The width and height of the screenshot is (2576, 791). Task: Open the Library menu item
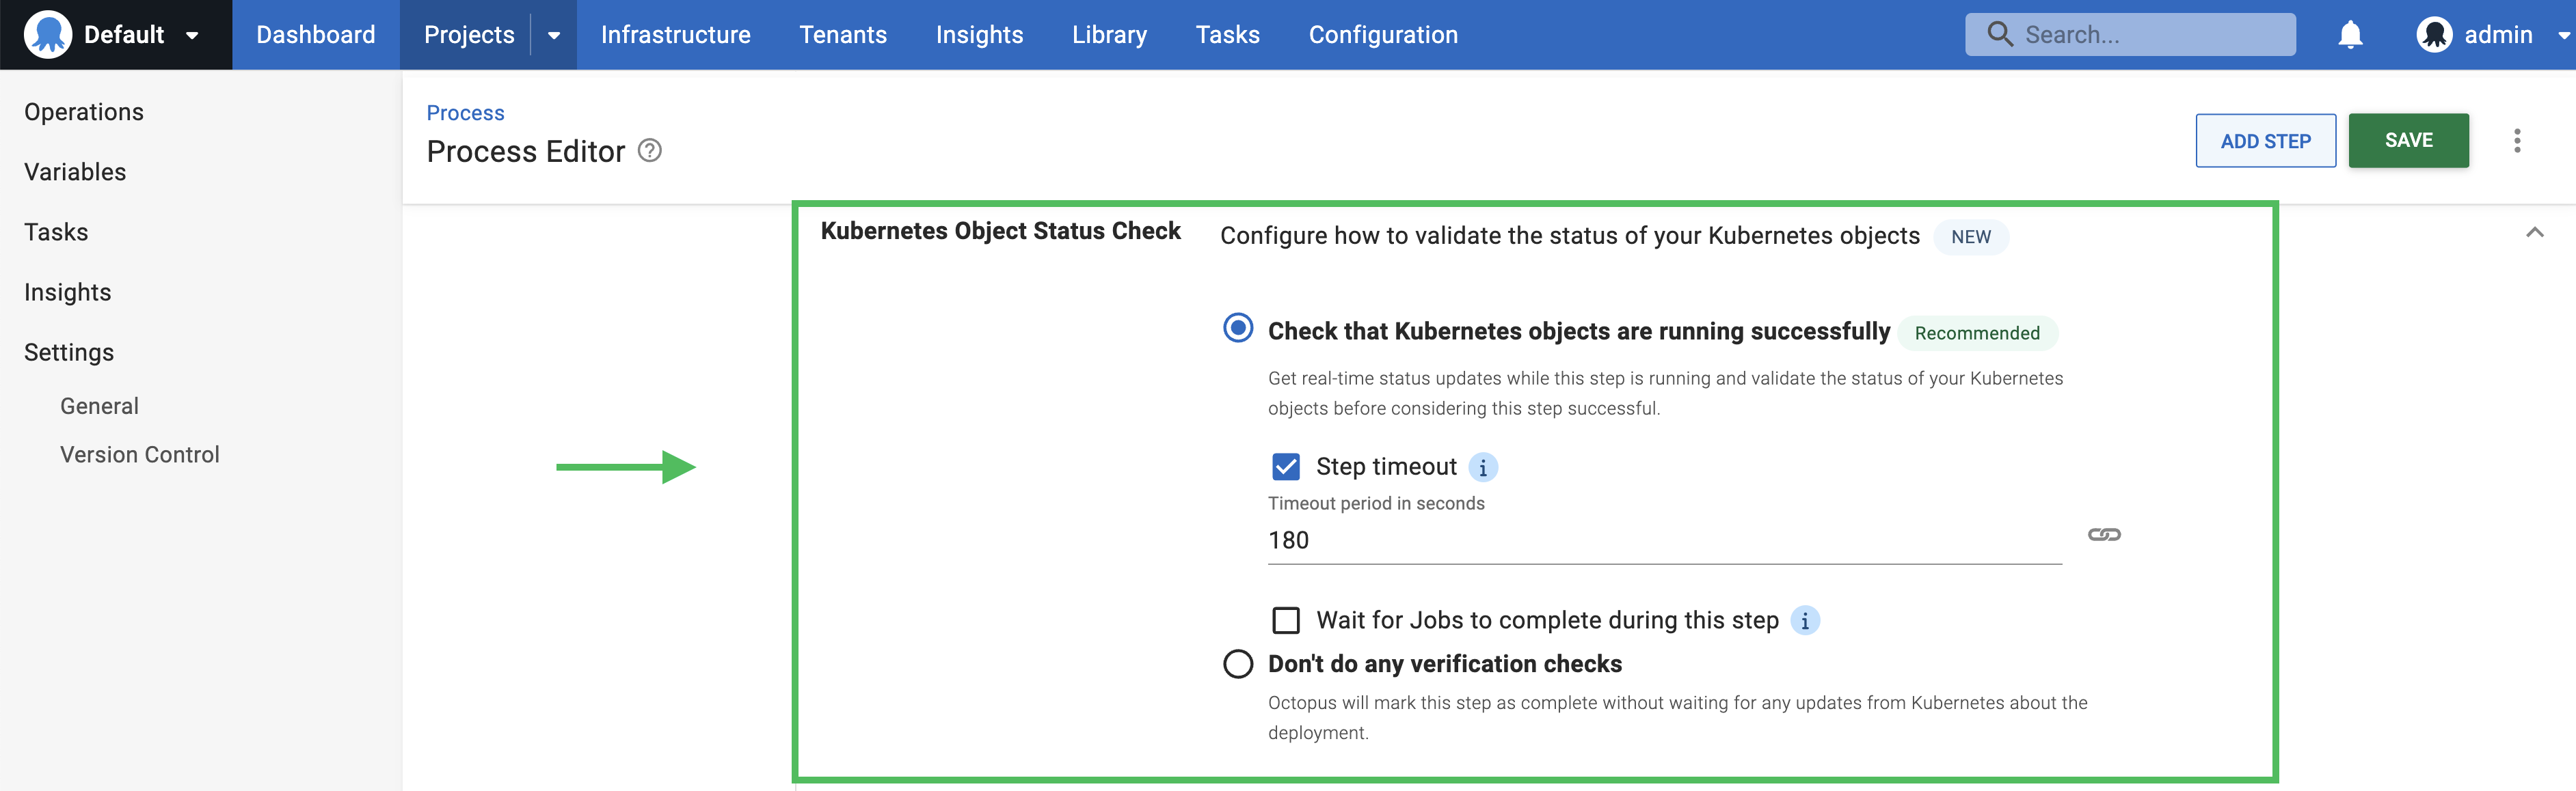[x=1109, y=33]
